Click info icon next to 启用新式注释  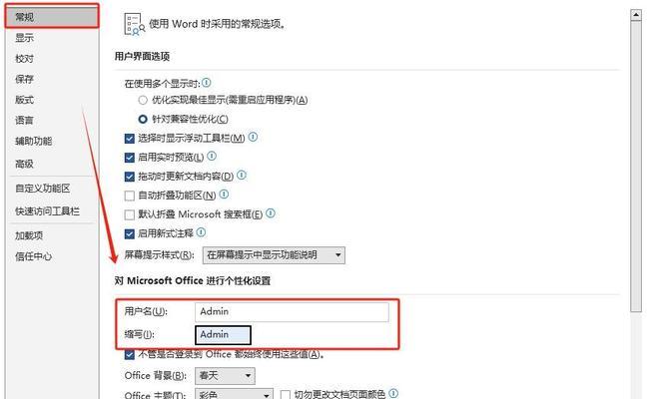[x=201, y=232]
